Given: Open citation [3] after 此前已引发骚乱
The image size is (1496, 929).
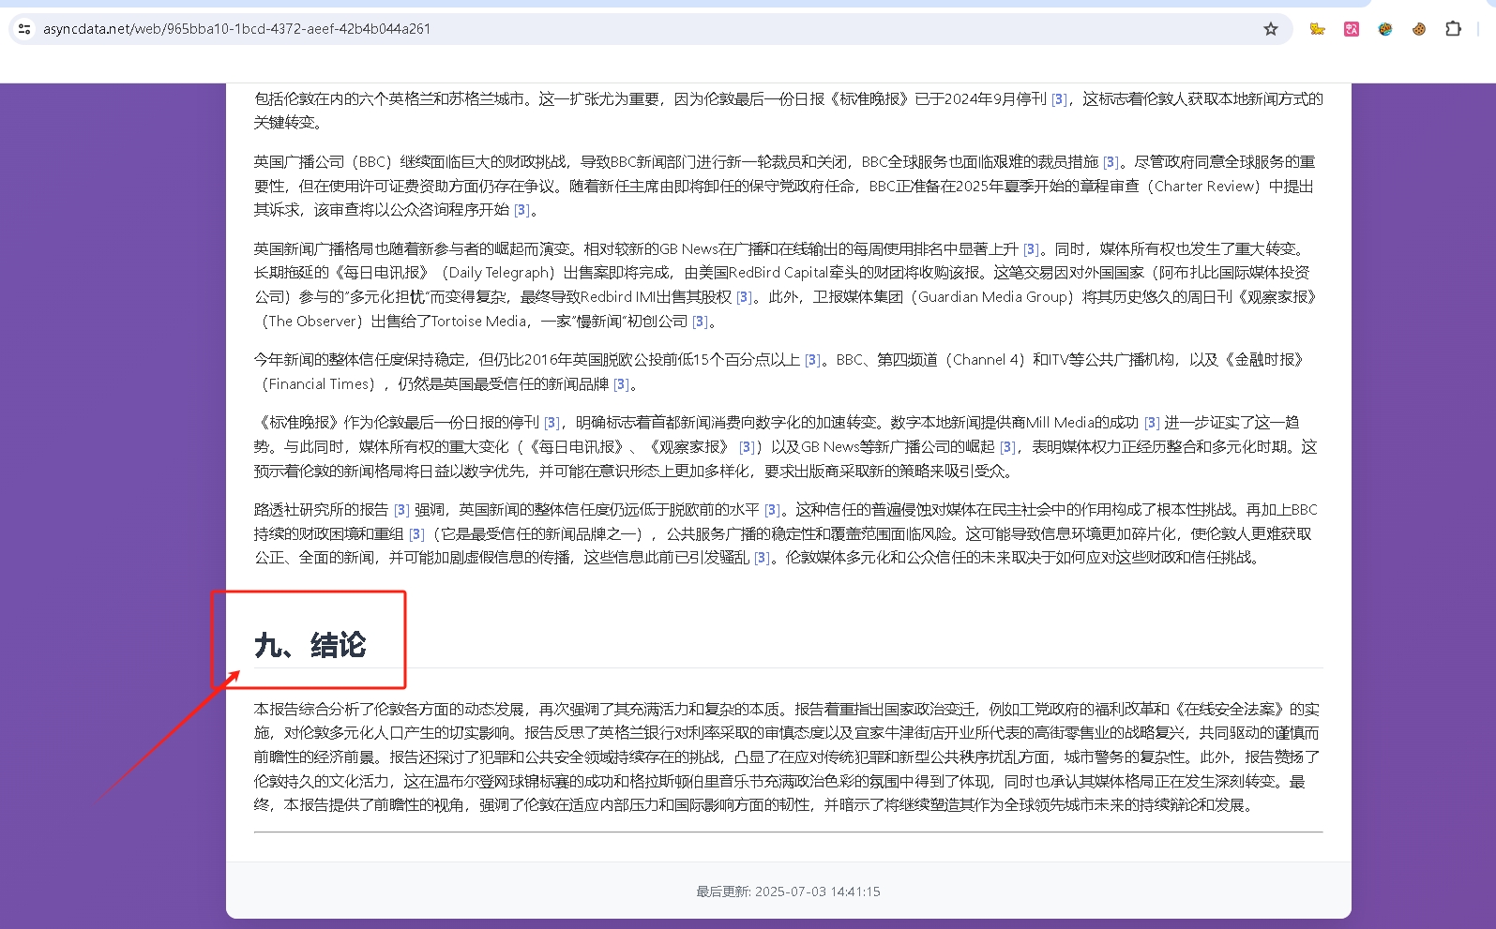Looking at the screenshot, I should pos(762,558).
